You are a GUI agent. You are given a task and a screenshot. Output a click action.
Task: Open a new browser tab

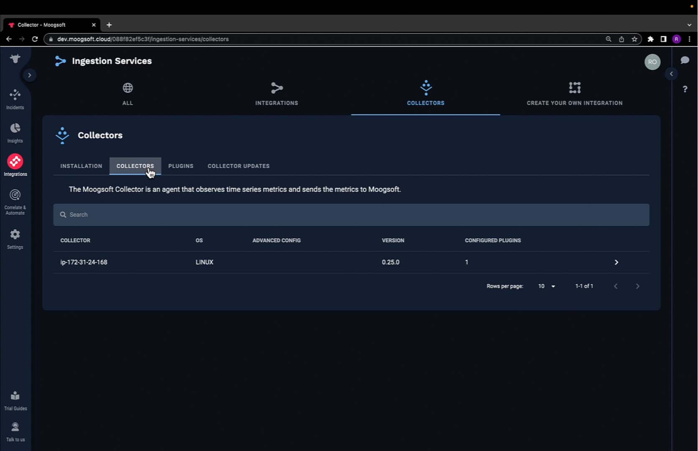109,25
